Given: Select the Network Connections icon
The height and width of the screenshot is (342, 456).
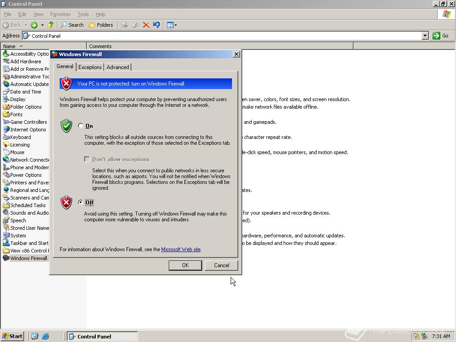Looking at the screenshot, I should coord(6,160).
